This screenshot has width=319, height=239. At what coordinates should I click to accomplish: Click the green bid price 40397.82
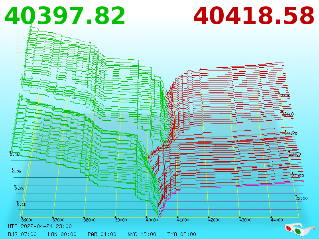pos(65,16)
